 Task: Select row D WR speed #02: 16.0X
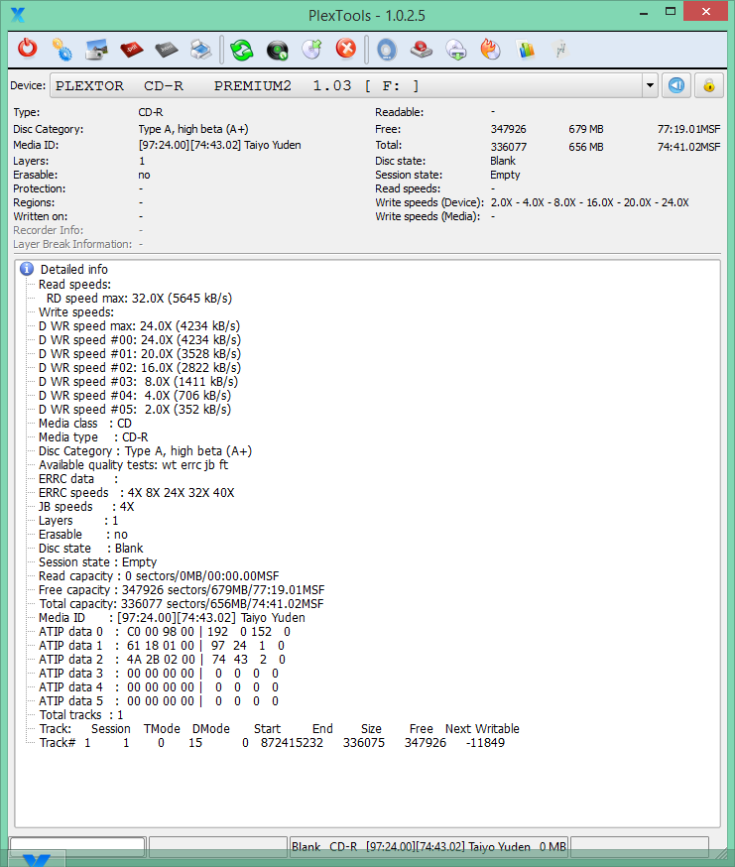coord(140,367)
